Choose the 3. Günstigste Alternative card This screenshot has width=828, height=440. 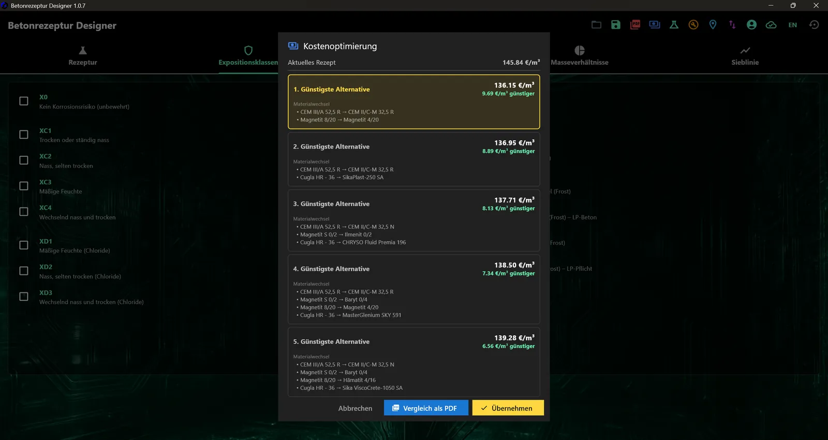tap(414, 221)
